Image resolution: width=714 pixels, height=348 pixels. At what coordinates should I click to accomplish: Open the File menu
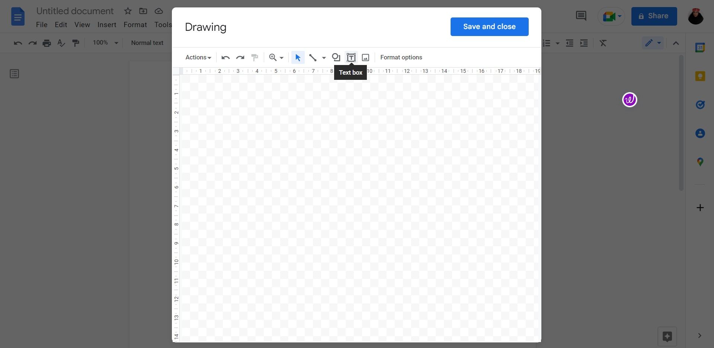[42, 25]
